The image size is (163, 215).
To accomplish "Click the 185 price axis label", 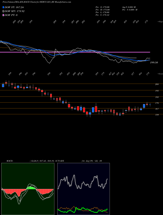I will click(157, 97).
